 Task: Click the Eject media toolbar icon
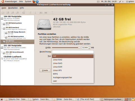13,12
